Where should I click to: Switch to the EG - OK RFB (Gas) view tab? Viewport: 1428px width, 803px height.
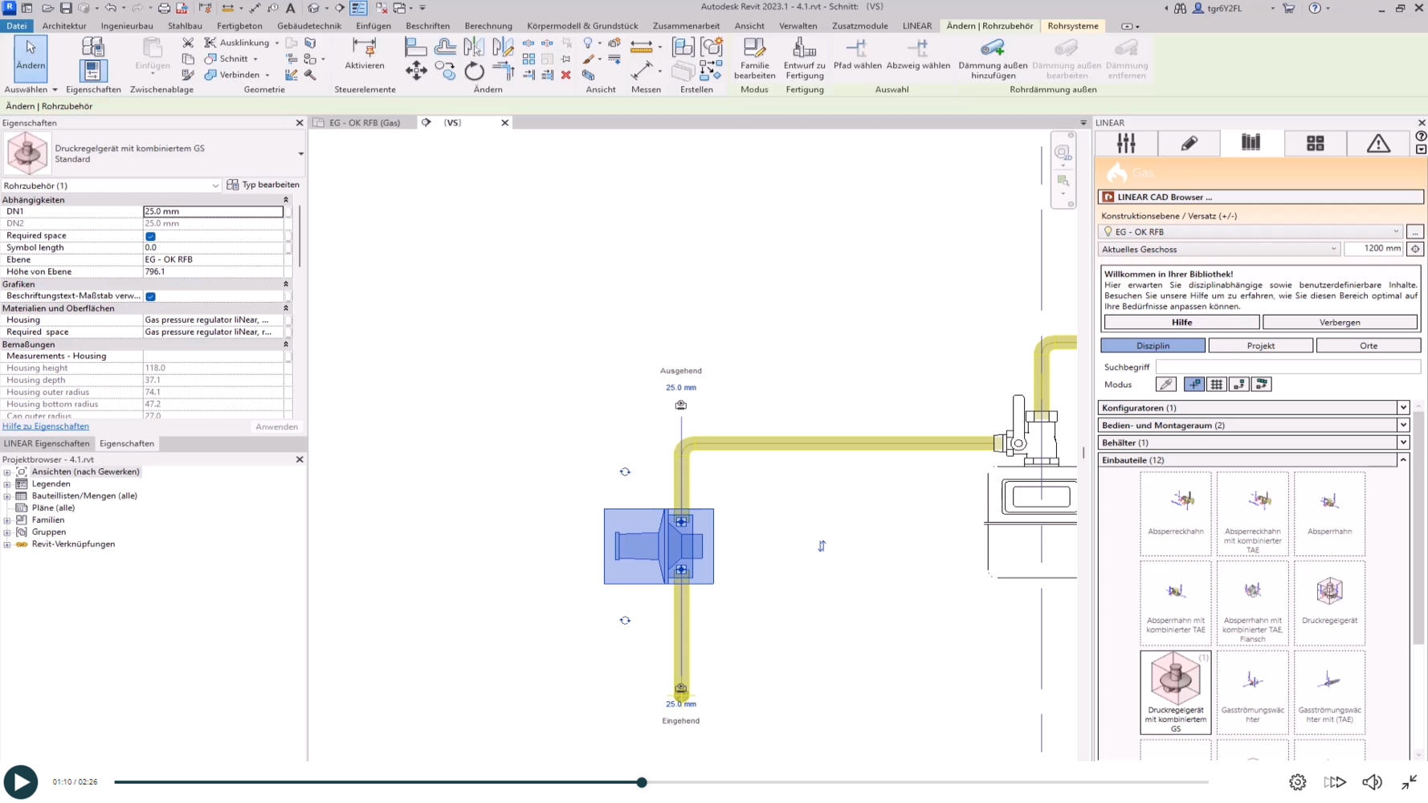(x=365, y=123)
